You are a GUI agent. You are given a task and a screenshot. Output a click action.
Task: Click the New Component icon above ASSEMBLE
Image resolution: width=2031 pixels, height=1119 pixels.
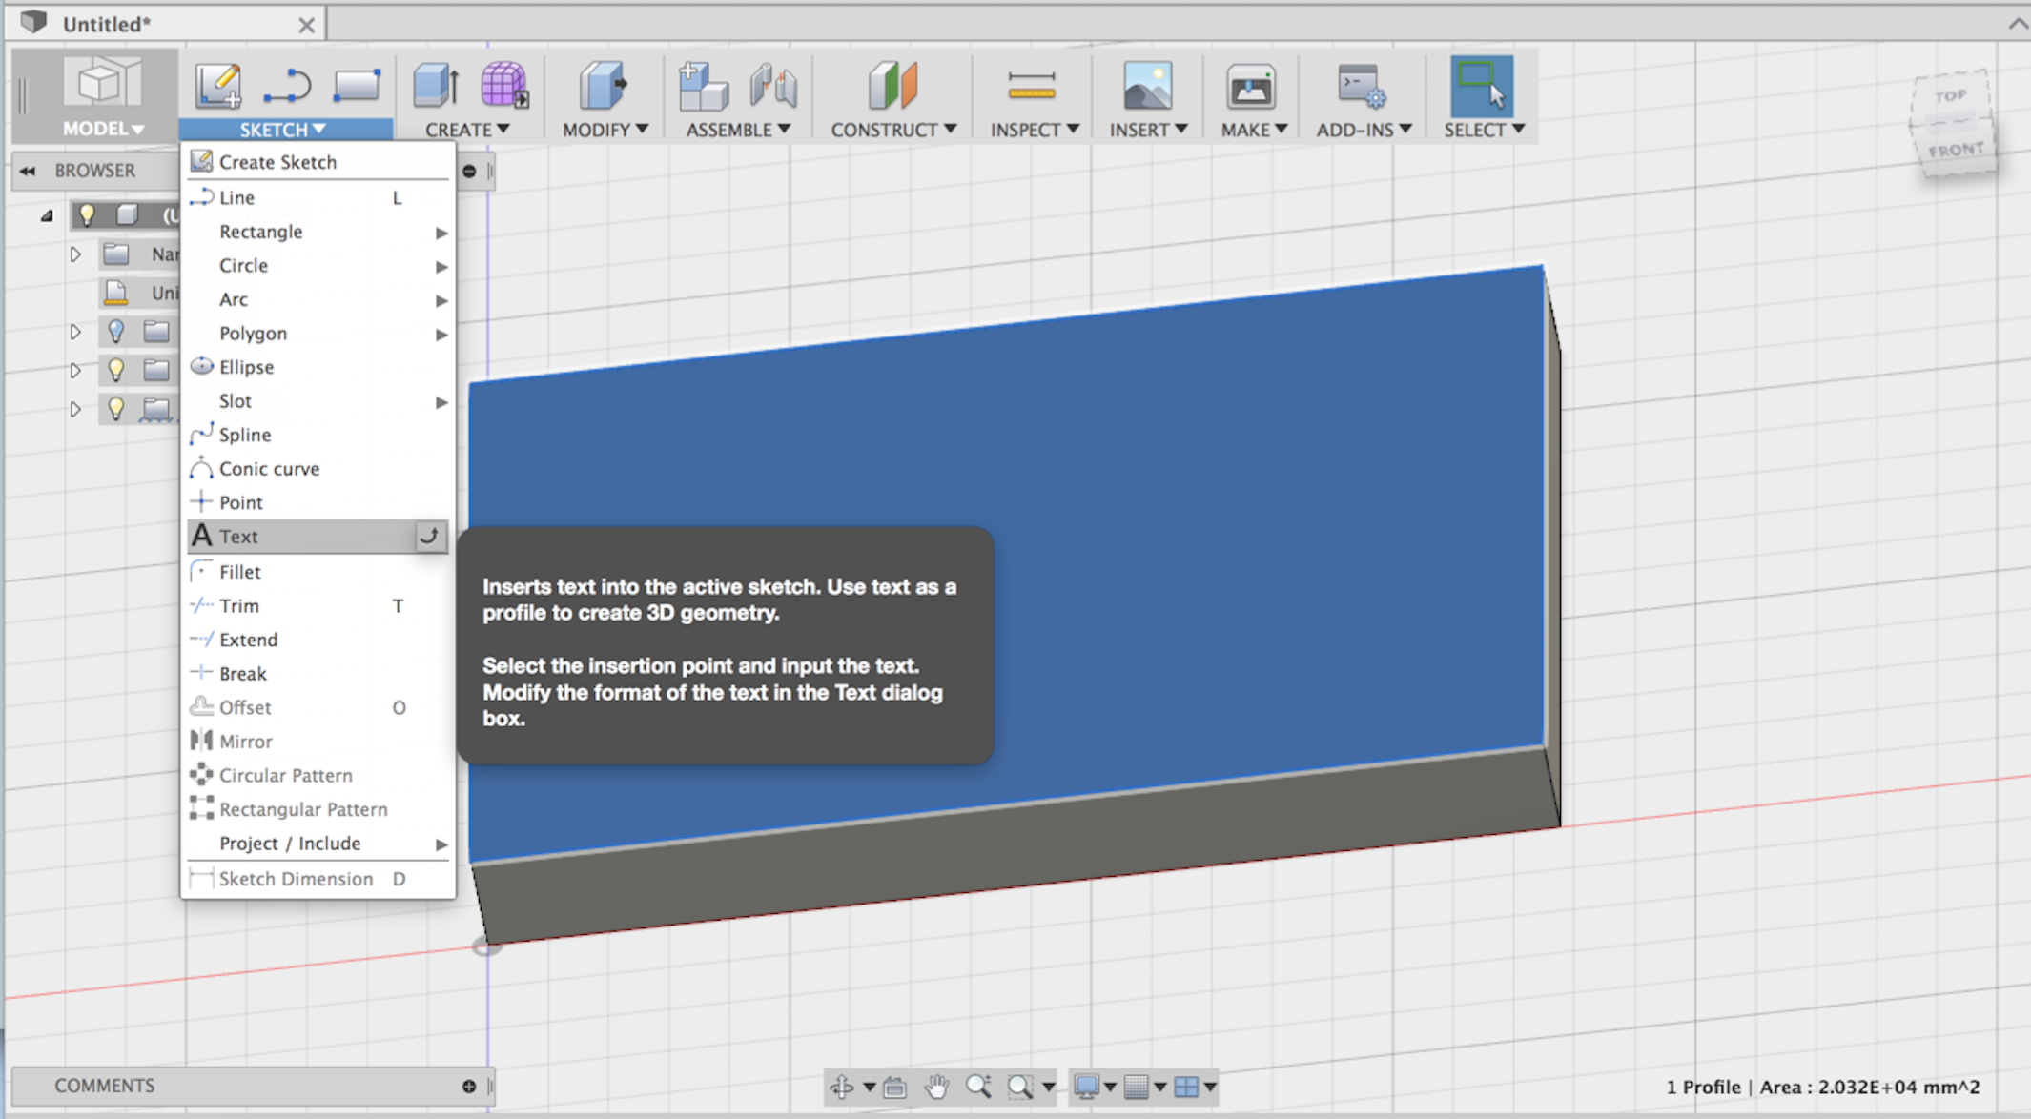703,85
